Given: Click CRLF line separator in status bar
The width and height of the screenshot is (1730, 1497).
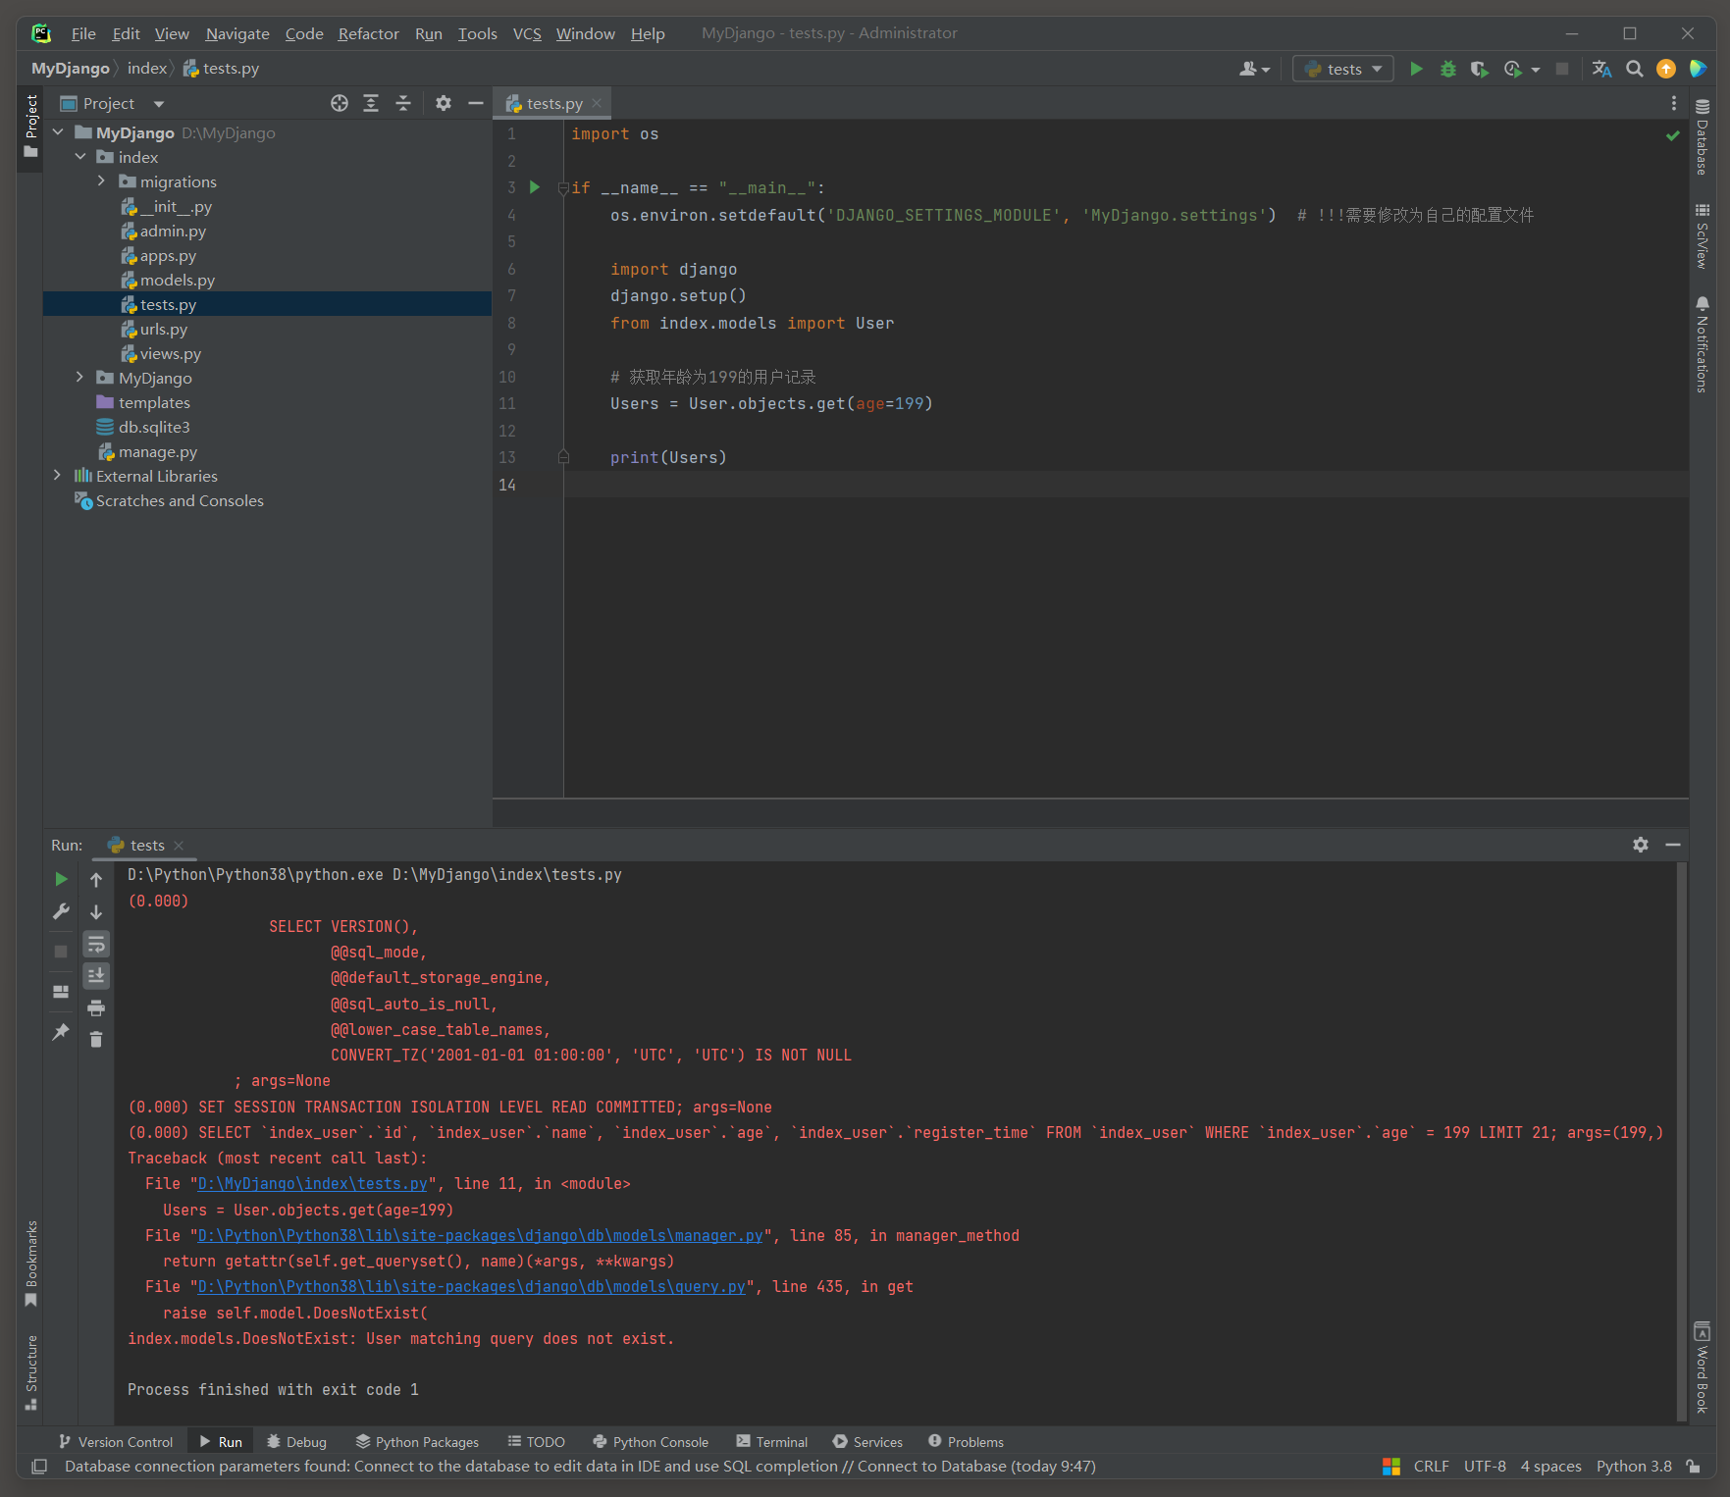Looking at the screenshot, I should click(x=1431, y=1467).
